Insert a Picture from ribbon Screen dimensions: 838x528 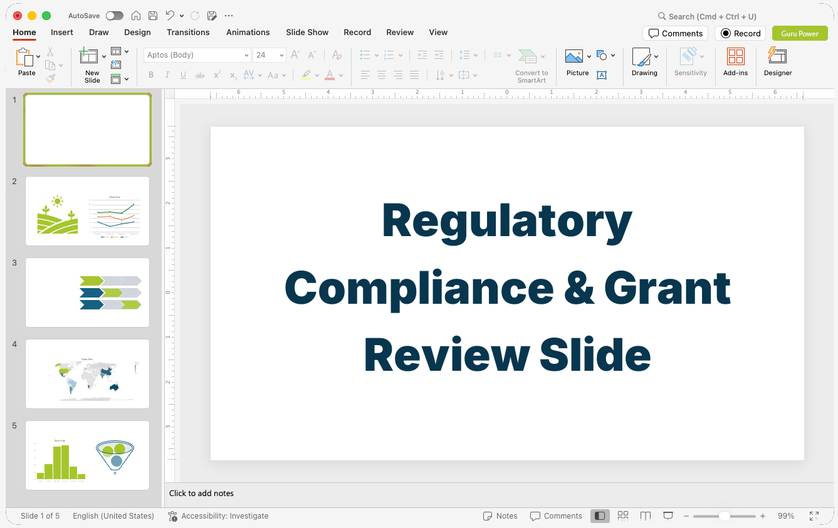pyautogui.click(x=574, y=57)
